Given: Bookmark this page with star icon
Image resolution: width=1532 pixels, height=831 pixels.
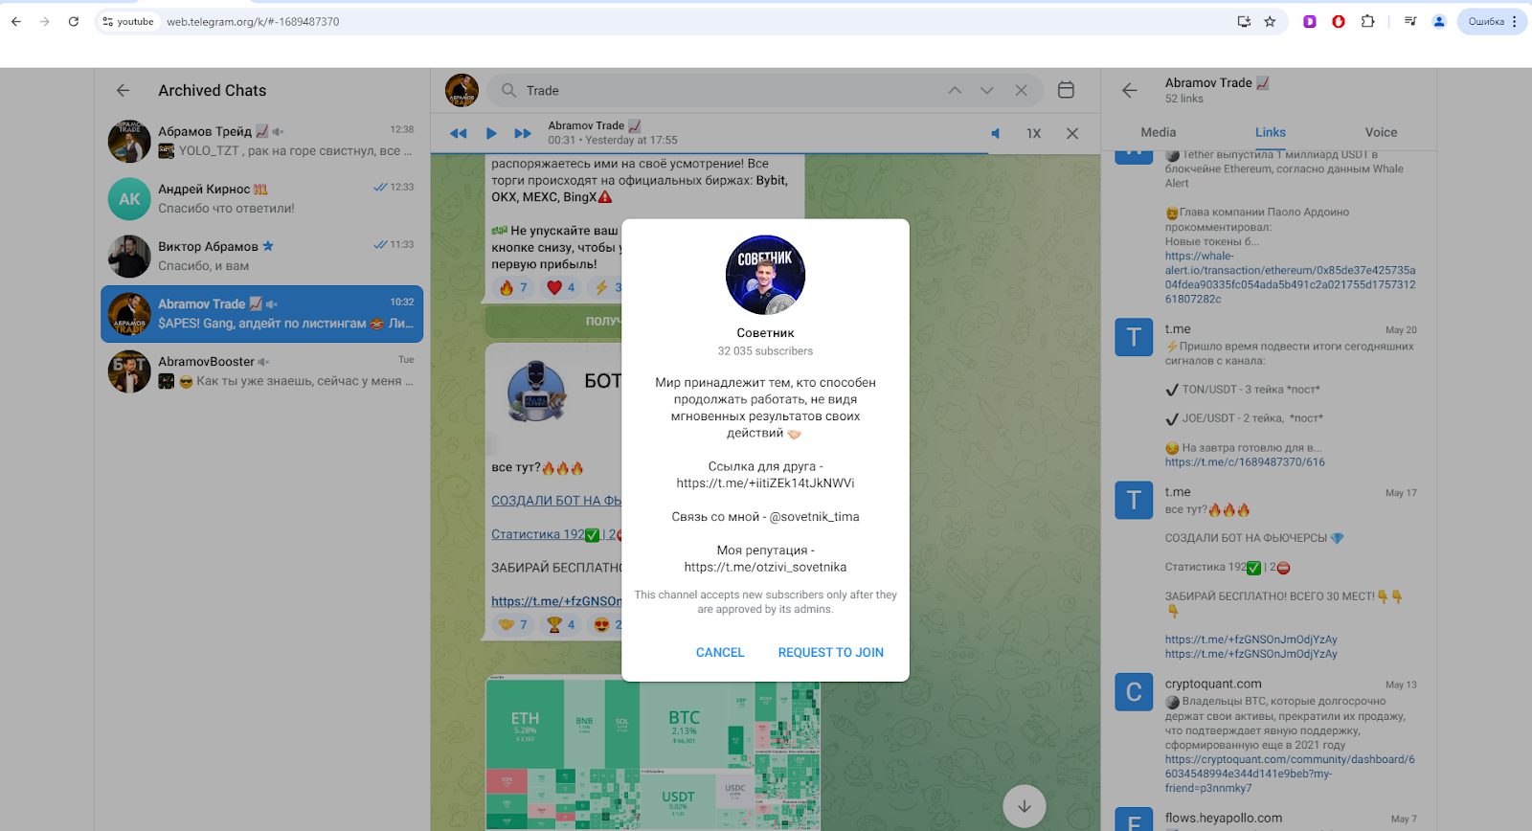Looking at the screenshot, I should click(1271, 21).
